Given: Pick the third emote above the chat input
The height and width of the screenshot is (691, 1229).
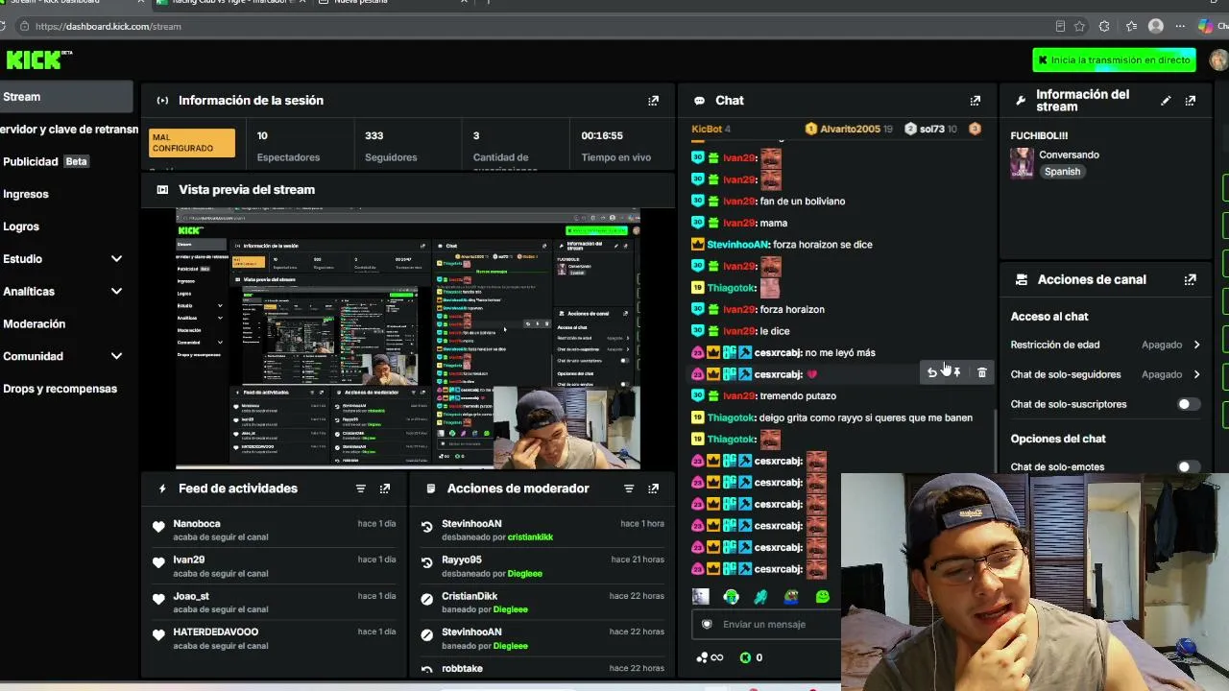Looking at the screenshot, I should tap(761, 597).
